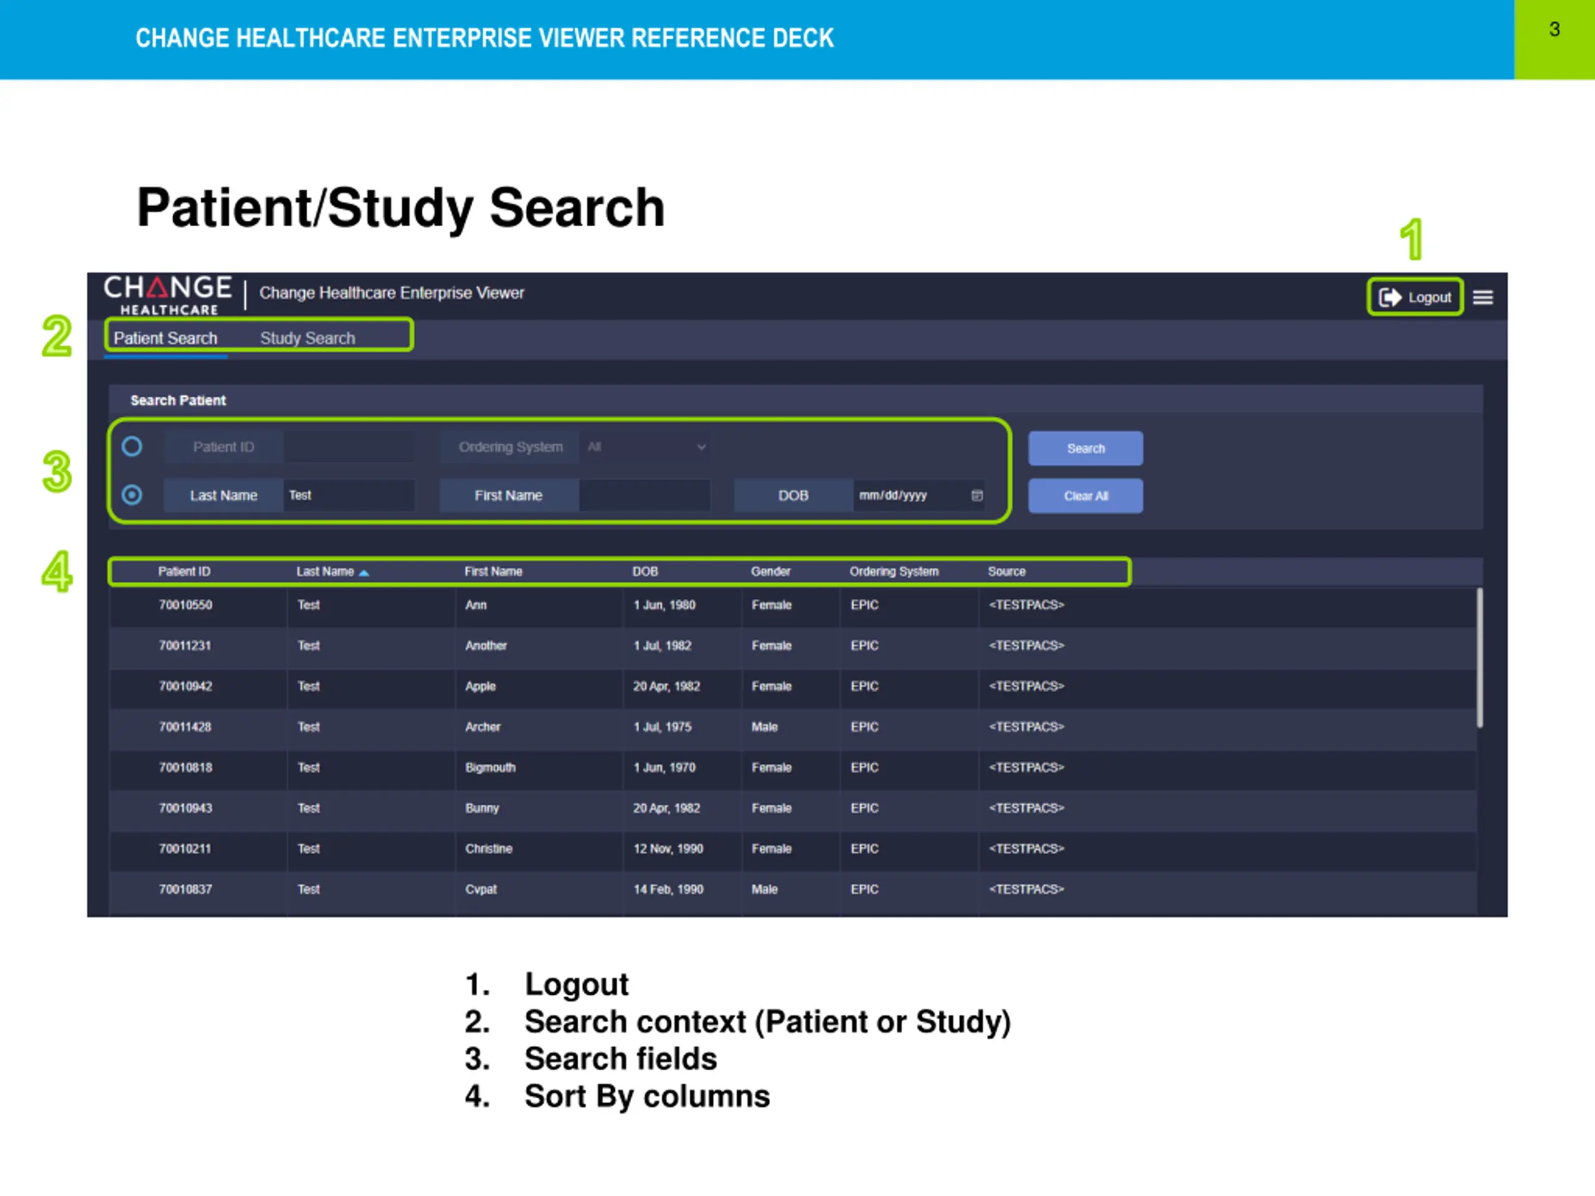The height and width of the screenshot is (1196, 1595).
Task: Click the Logout button
Action: point(1415,297)
